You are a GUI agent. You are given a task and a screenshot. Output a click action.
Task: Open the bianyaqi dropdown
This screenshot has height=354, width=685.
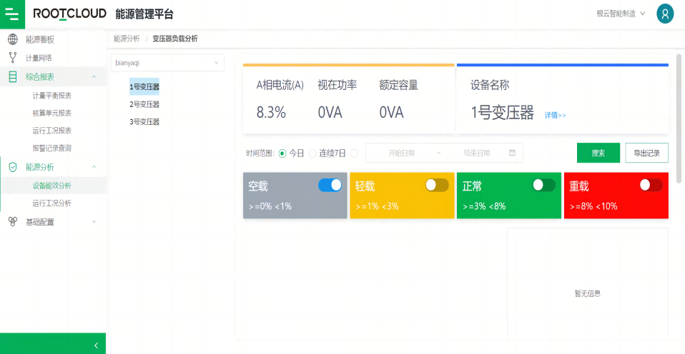click(167, 63)
